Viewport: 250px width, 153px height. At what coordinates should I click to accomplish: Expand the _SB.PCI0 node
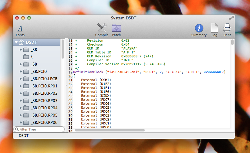pyautogui.click(x=21, y=71)
